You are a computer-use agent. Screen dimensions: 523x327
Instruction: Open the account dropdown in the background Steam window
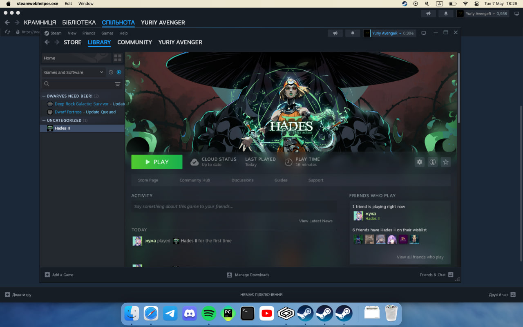point(483,13)
